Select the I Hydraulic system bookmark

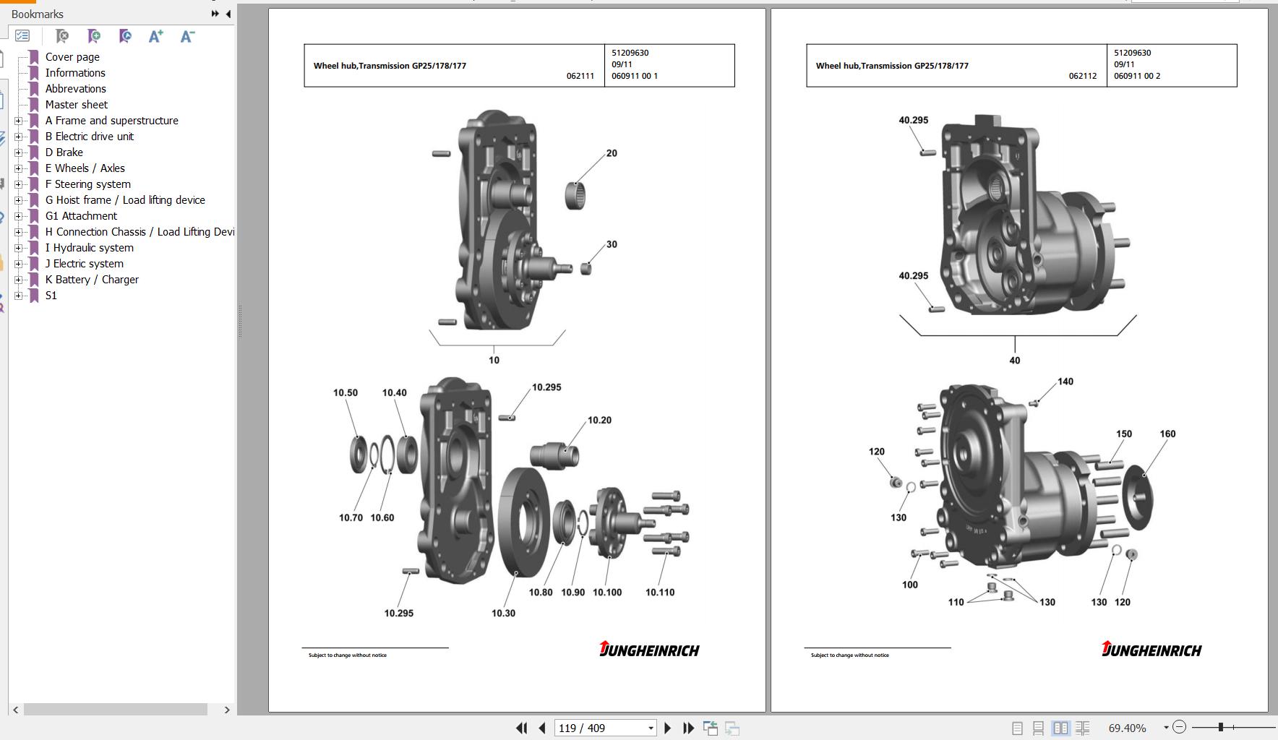click(x=90, y=248)
